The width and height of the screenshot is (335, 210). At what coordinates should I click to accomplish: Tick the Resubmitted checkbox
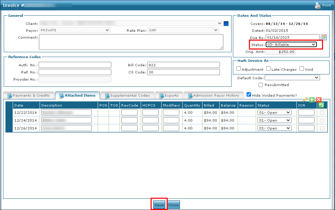tap(261, 85)
